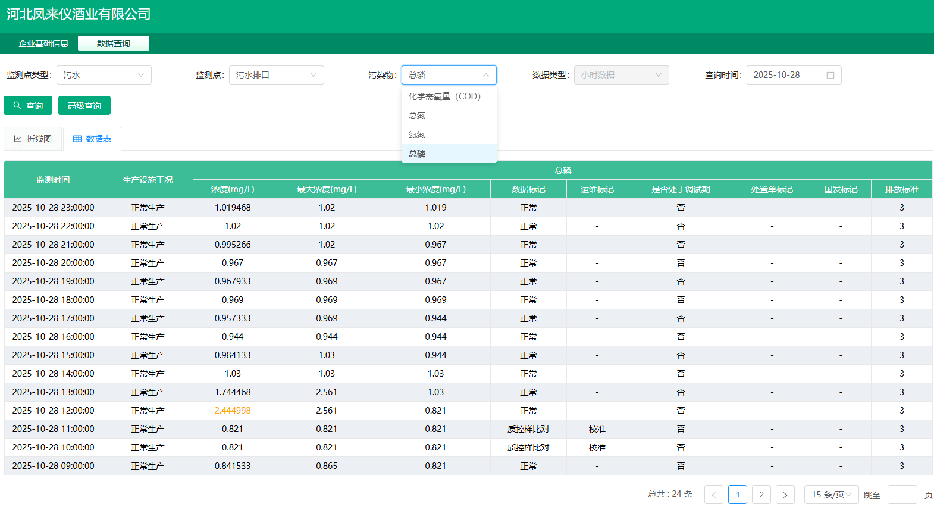
Task: Click the orange 2.444998 concentration value
Action: [x=233, y=411]
